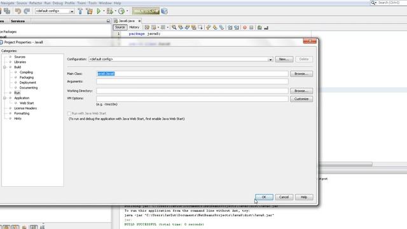Click the Comment icon in editor toolbar
407x229 pixels.
coord(259,27)
